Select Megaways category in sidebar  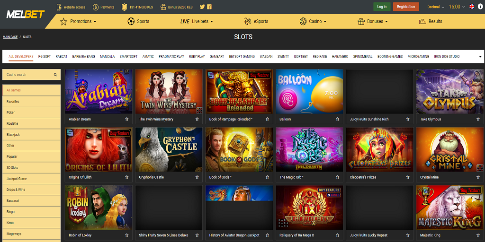(32, 233)
